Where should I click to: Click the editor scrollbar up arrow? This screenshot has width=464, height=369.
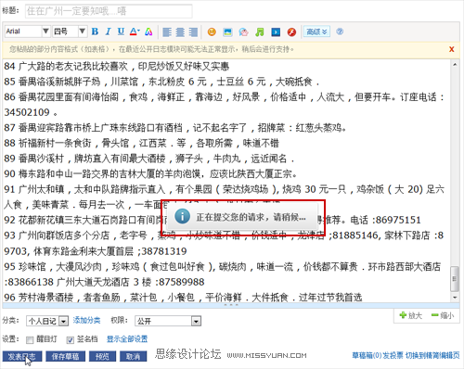point(455,64)
